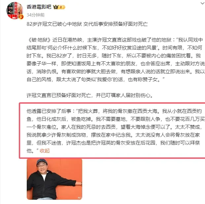The width and height of the screenshot is (205, 204).
Task: Click the line beginning 我说就拿少许骨灰
Action: [113, 135]
